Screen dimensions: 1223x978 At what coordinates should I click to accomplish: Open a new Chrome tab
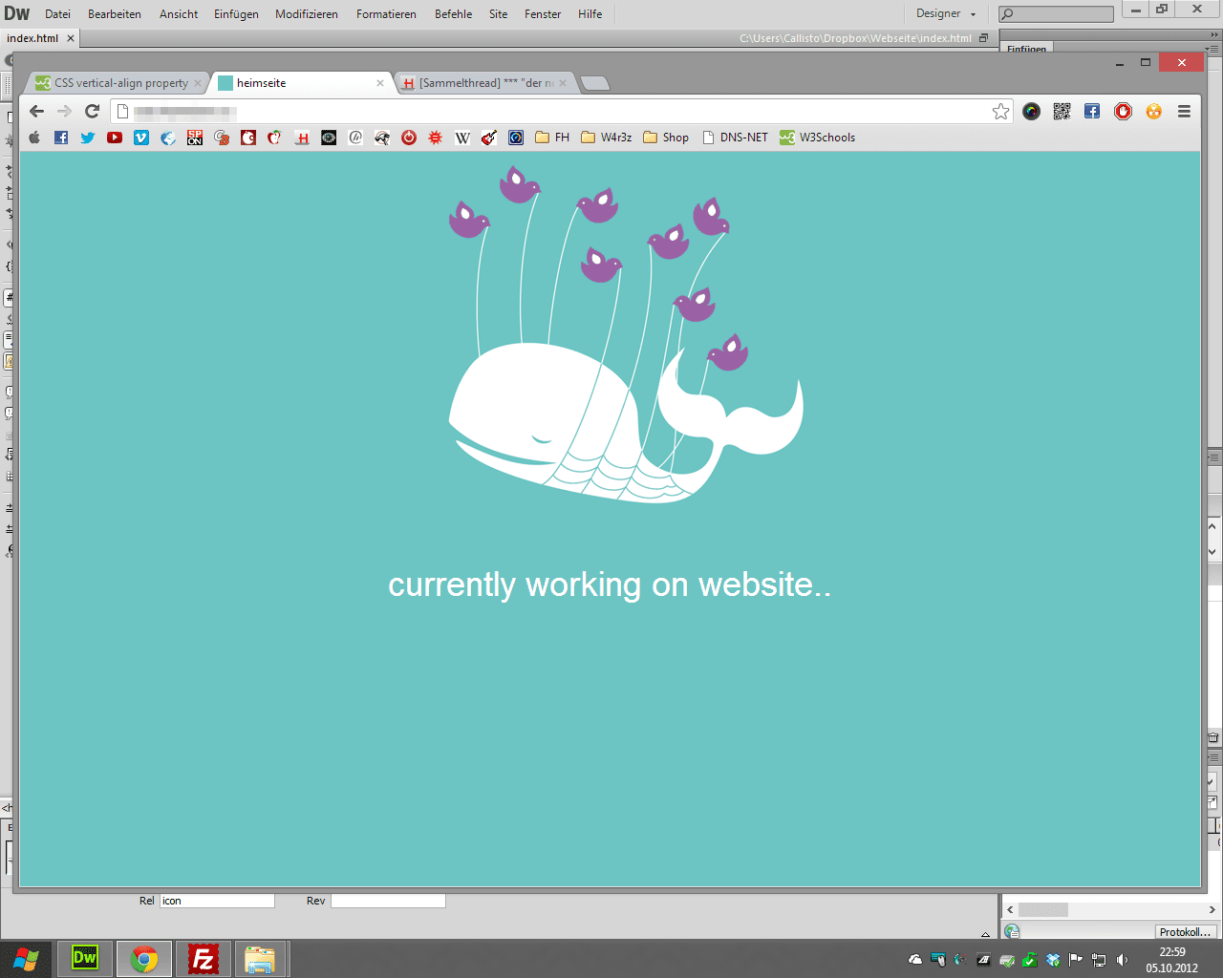pyautogui.click(x=595, y=83)
